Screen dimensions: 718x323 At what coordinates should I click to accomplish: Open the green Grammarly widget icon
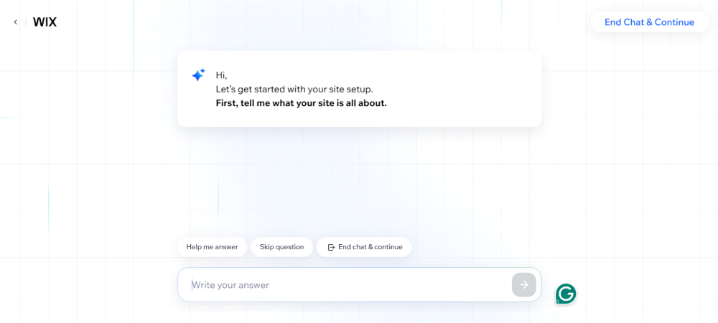[566, 294]
